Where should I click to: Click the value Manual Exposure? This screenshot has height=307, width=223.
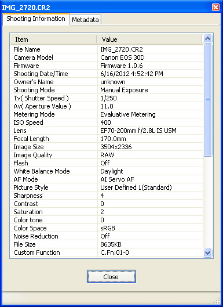pyautogui.click(x=124, y=90)
